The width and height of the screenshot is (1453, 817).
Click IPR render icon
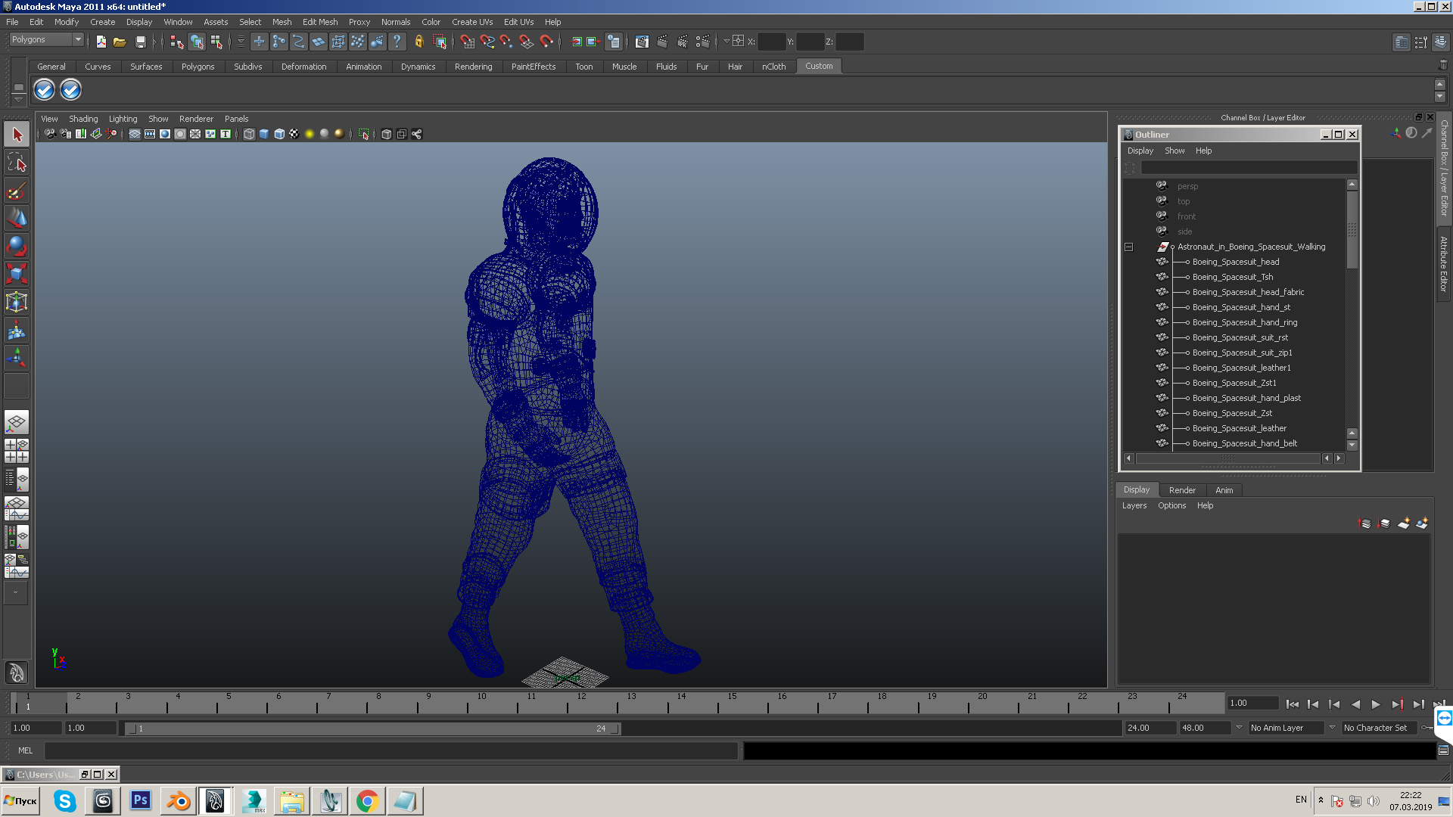(683, 42)
